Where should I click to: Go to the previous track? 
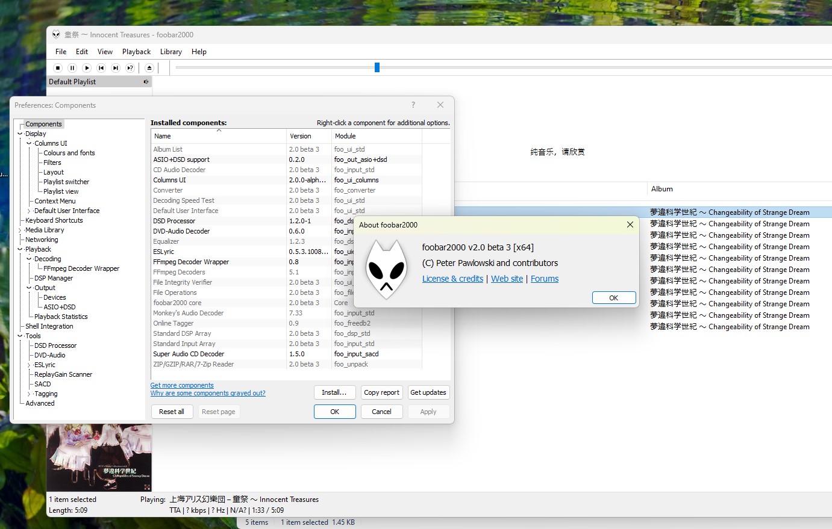pyautogui.click(x=101, y=68)
